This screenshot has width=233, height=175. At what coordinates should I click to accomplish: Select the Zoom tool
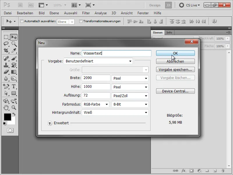click(x=14, y=107)
